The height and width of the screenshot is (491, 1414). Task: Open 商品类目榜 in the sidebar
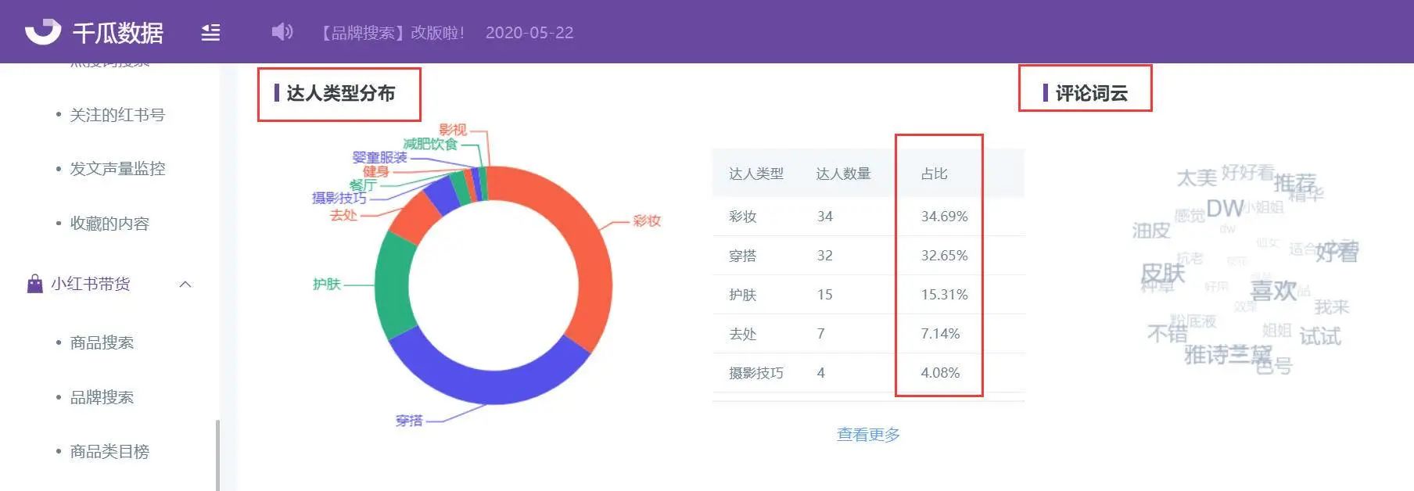[x=109, y=452]
